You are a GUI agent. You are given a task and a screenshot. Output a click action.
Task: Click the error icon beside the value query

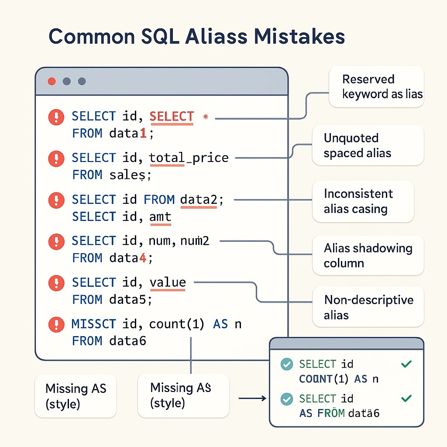click(56, 283)
